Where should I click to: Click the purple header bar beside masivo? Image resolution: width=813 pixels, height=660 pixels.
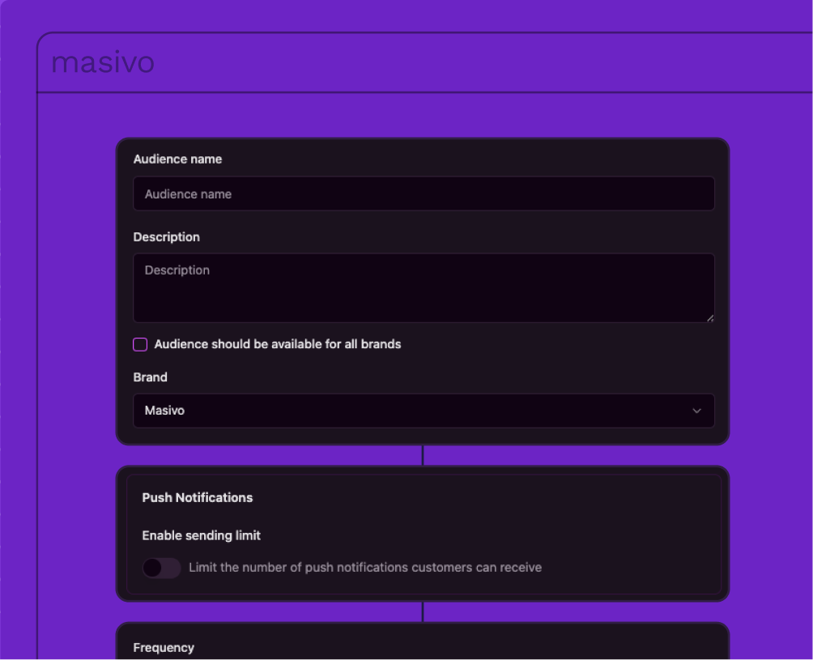[x=486, y=63]
